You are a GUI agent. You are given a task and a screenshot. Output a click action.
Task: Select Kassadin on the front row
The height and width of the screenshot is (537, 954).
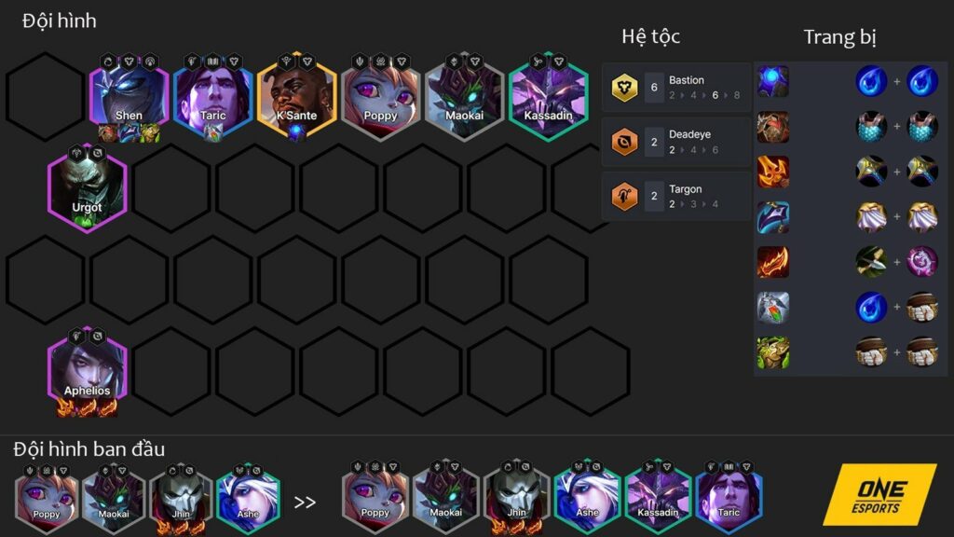pos(548,97)
